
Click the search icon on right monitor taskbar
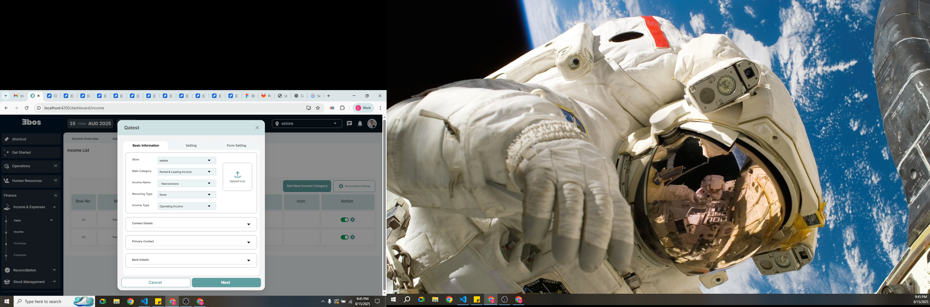point(407,299)
